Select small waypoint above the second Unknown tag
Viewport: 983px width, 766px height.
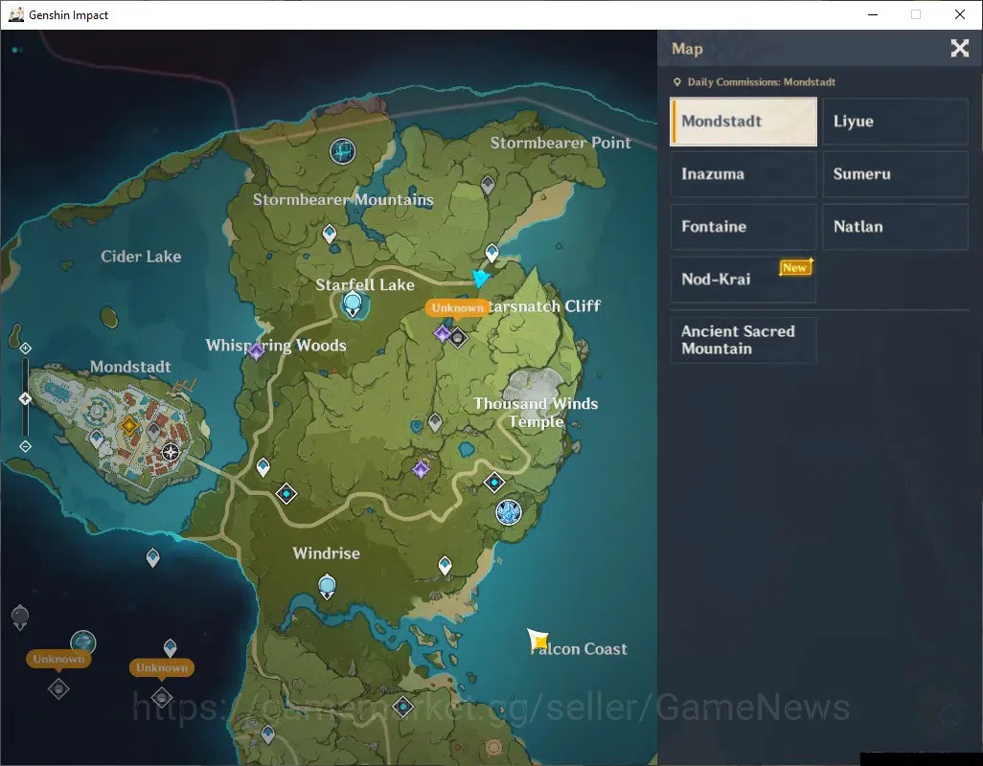click(170, 647)
